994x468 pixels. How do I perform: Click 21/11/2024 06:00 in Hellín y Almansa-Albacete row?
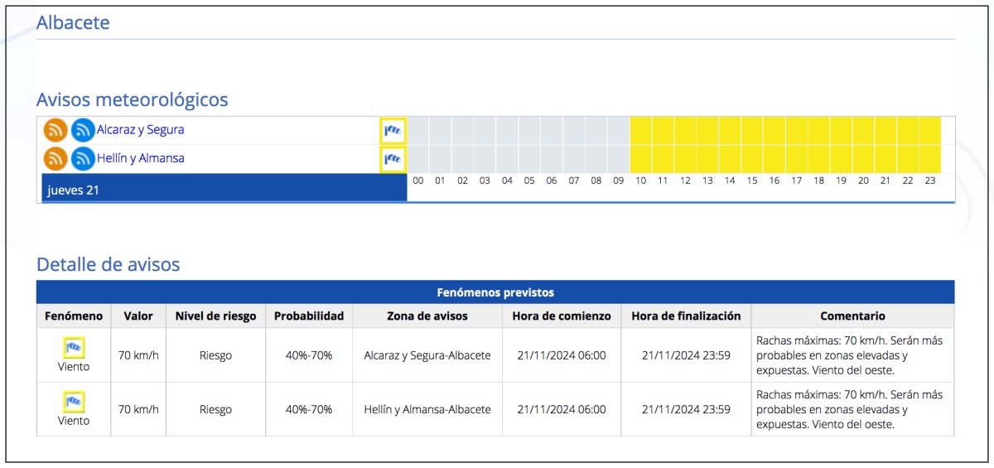[x=562, y=409]
